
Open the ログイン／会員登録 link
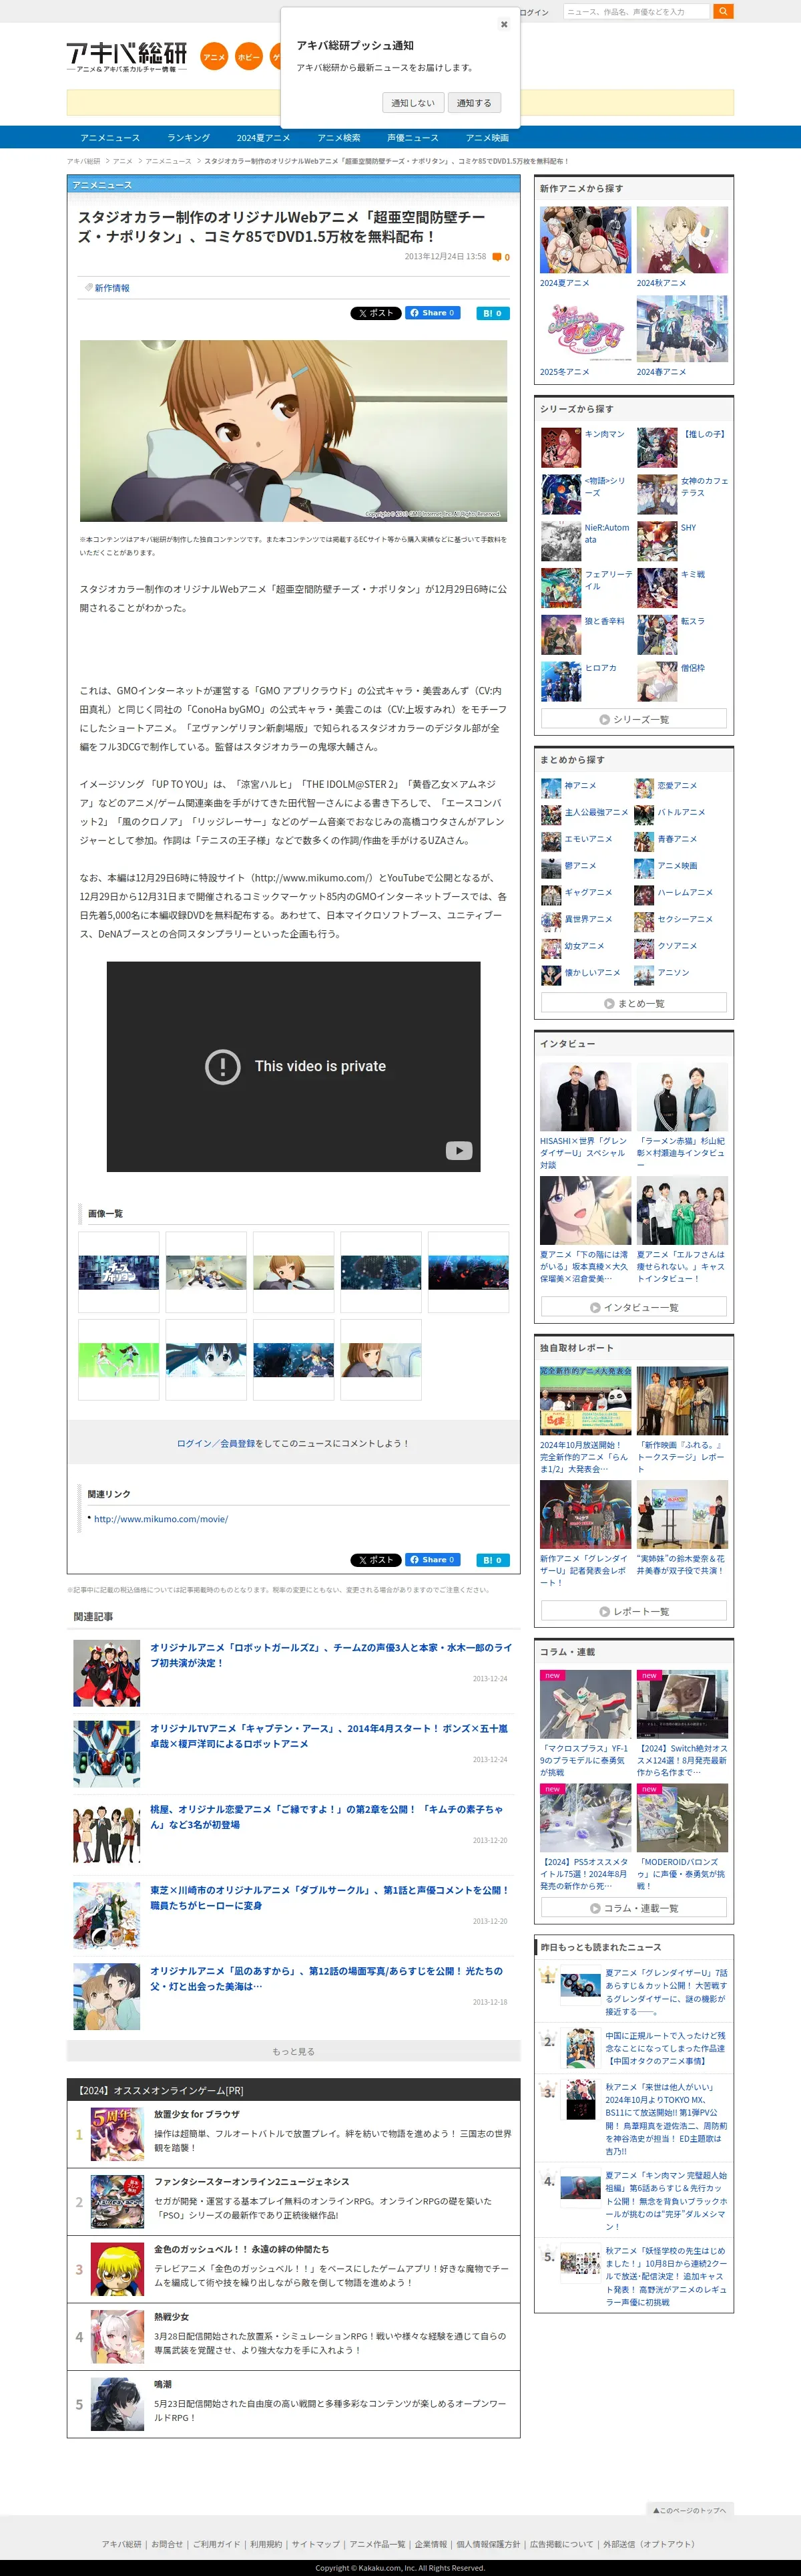coord(216,1443)
